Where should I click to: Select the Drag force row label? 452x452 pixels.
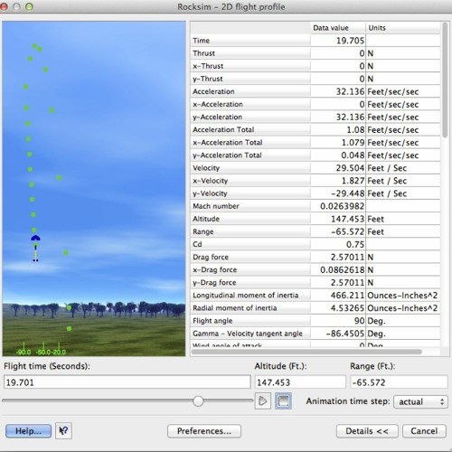(x=211, y=257)
